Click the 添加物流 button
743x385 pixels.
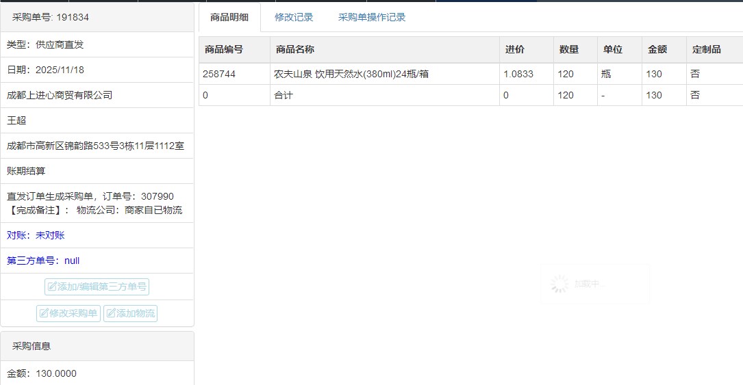click(130, 314)
